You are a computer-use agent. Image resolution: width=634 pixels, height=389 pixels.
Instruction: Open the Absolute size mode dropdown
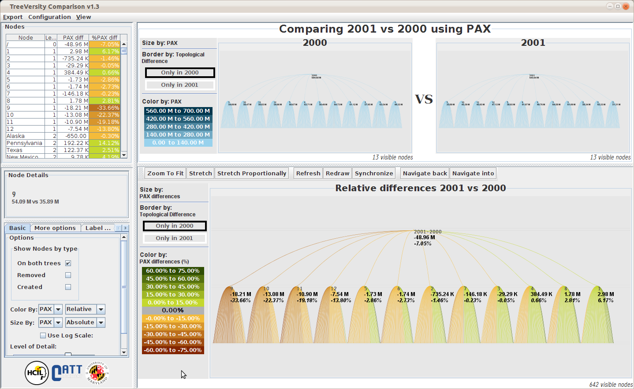pyautogui.click(x=101, y=322)
